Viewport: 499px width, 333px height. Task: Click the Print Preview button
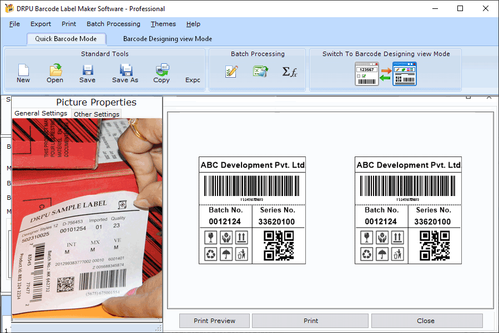pyautogui.click(x=214, y=321)
